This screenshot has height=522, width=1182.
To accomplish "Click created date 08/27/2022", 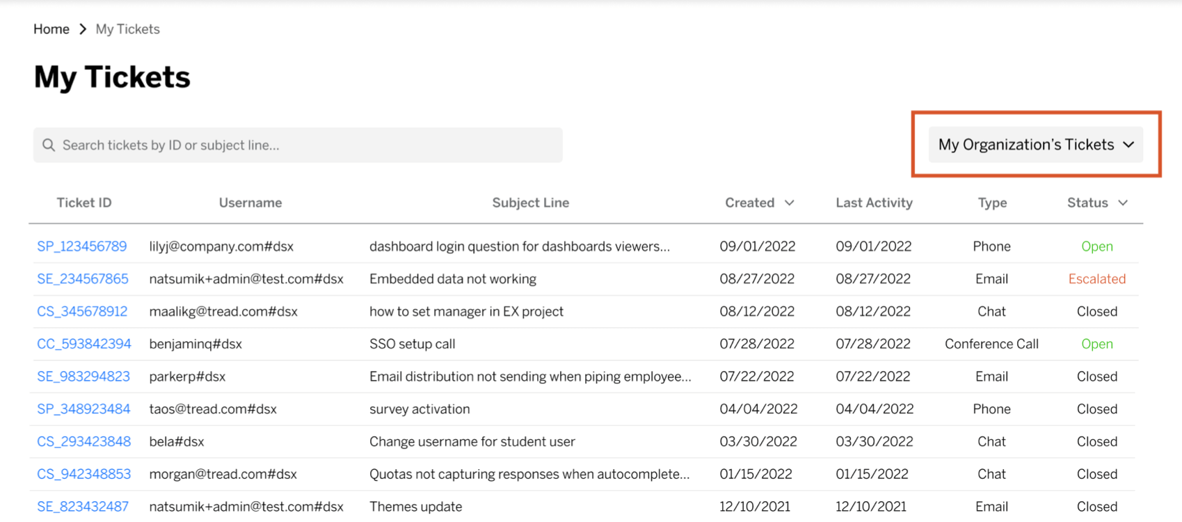I will (757, 279).
